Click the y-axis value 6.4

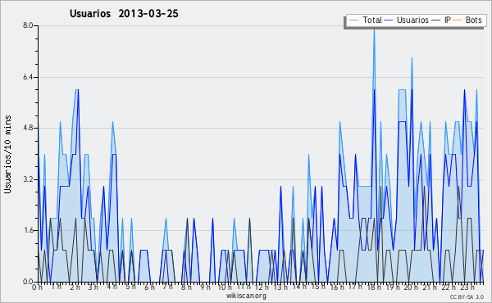[28, 77]
